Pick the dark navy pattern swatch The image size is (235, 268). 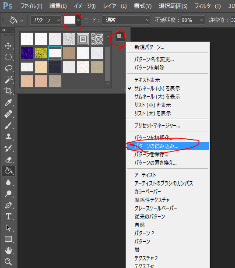(x=55, y=67)
